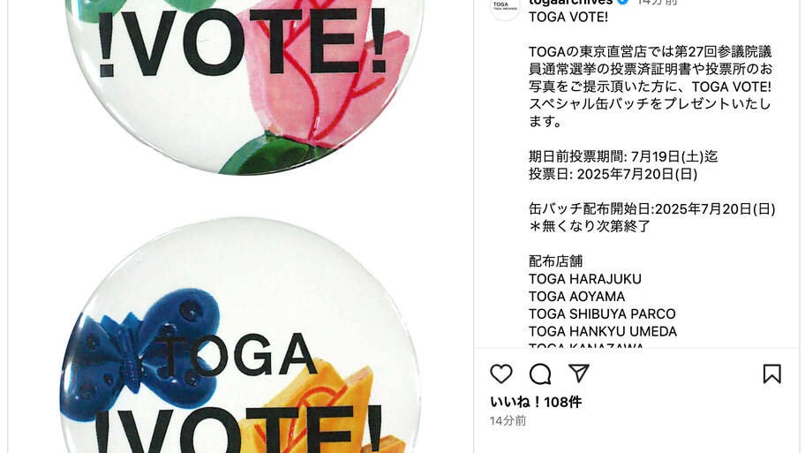Share the post using the paper plane icon
Screen dimensions: 805x453
coord(579,374)
